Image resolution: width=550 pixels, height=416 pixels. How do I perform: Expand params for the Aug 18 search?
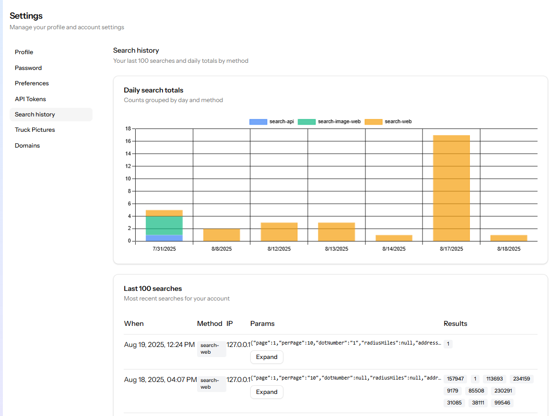tap(267, 392)
